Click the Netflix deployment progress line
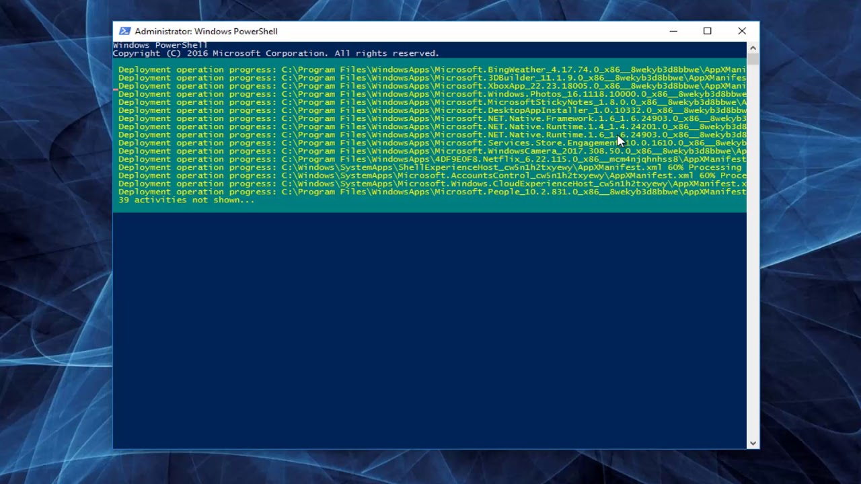Viewport: 861px width, 484px height. (432, 159)
